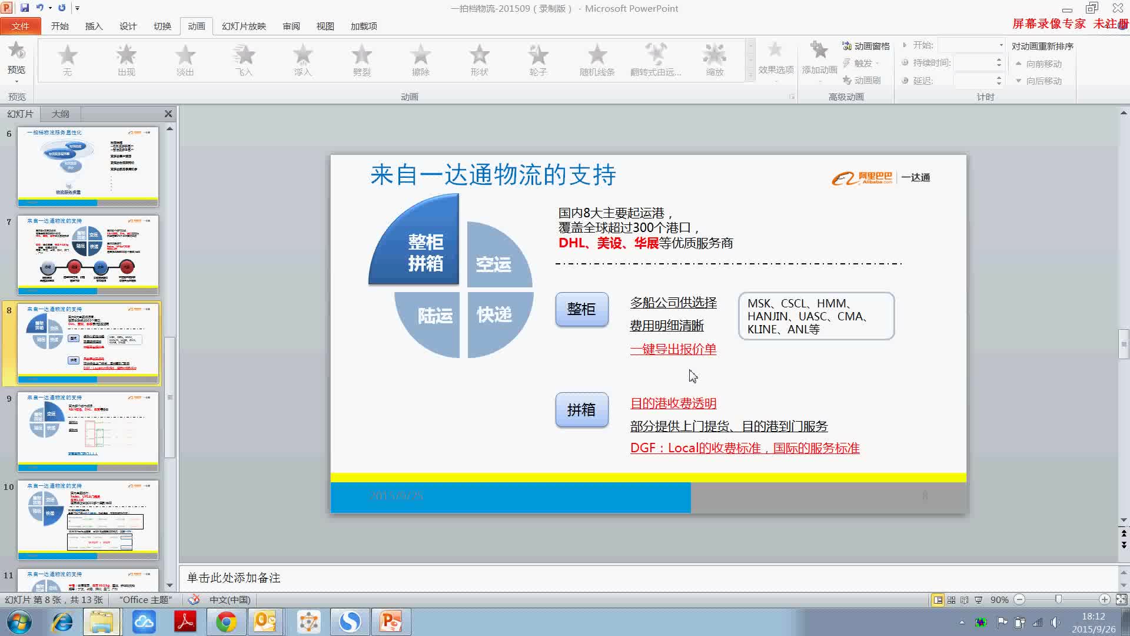Select the 浮入 (Float In) animation effect
The height and width of the screenshot is (636, 1130).
point(303,60)
